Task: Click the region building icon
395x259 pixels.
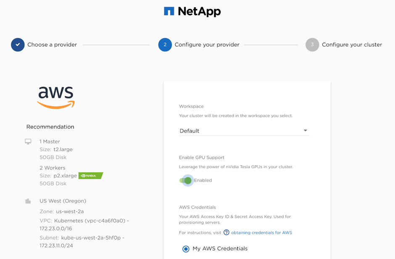Action: click(28, 201)
